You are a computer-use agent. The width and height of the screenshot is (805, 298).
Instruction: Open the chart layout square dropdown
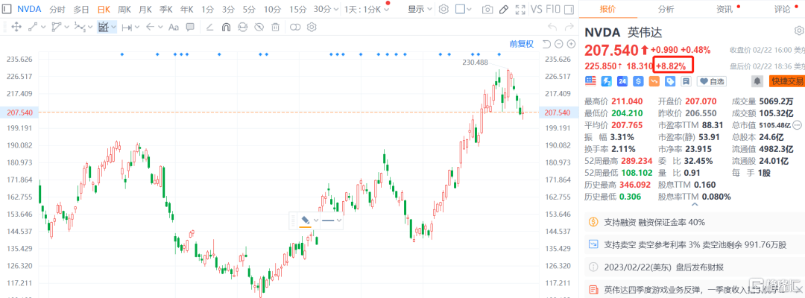(464, 9)
